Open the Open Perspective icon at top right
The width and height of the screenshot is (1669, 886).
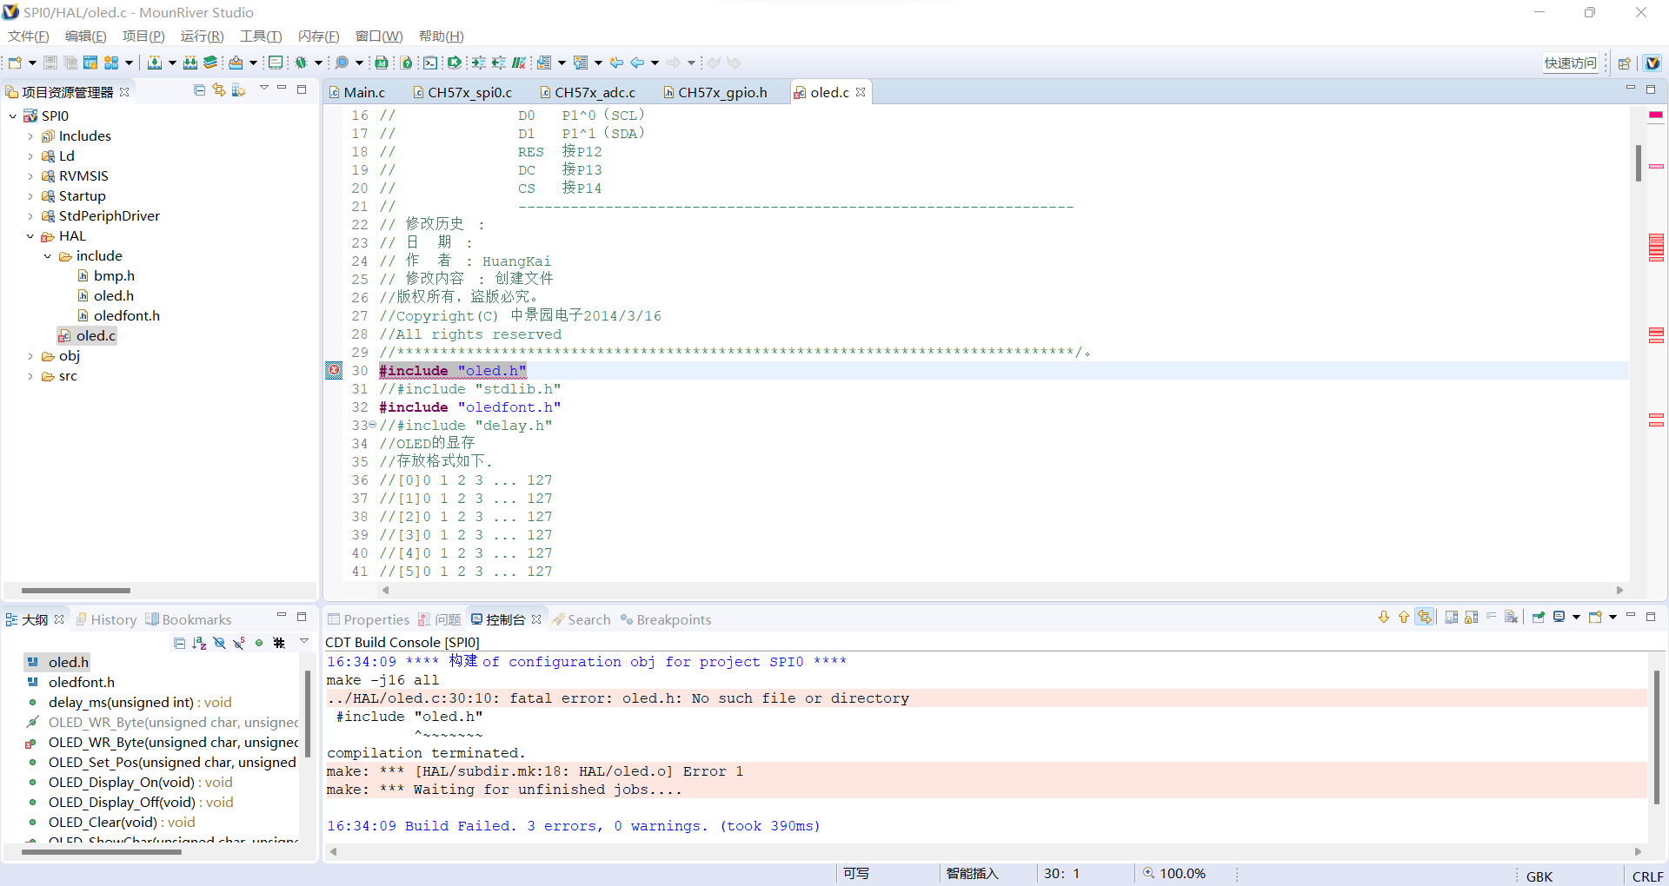pos(1624,63)
